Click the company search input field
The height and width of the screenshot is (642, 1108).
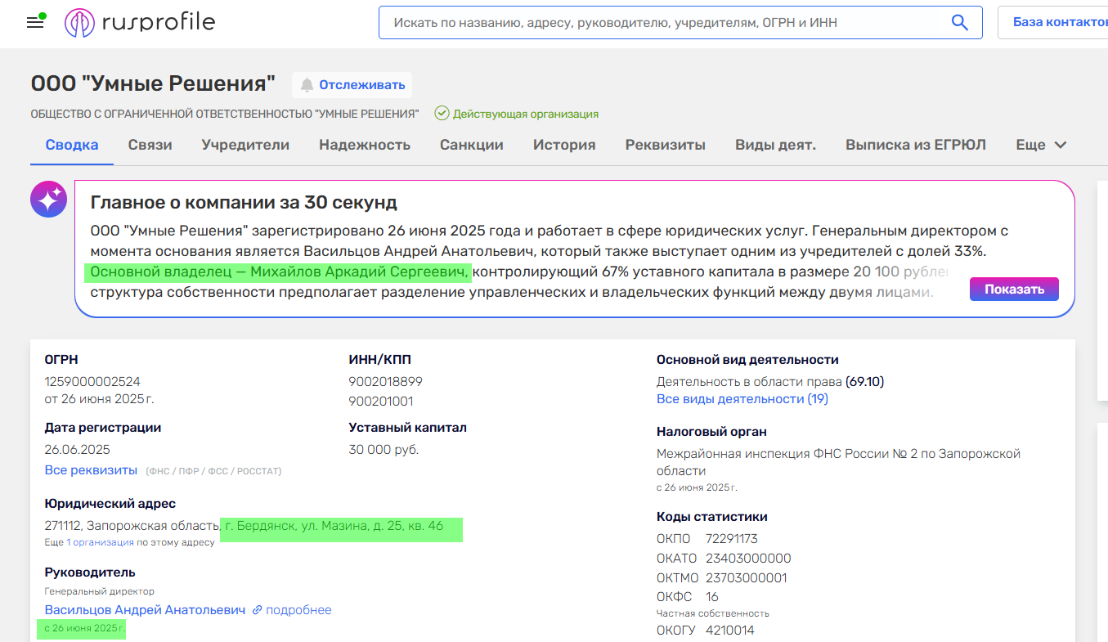click(662, 23)
